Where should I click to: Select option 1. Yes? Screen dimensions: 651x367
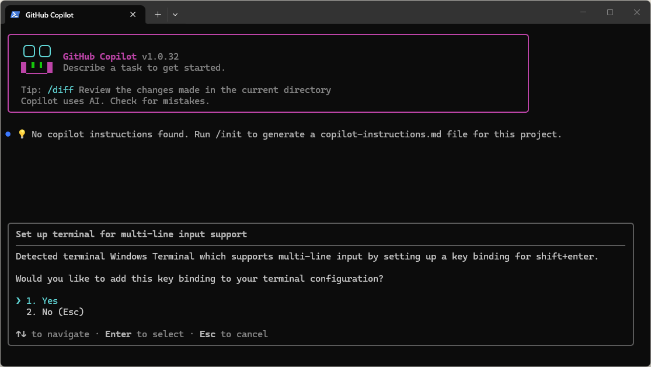[x=42, y=301]
